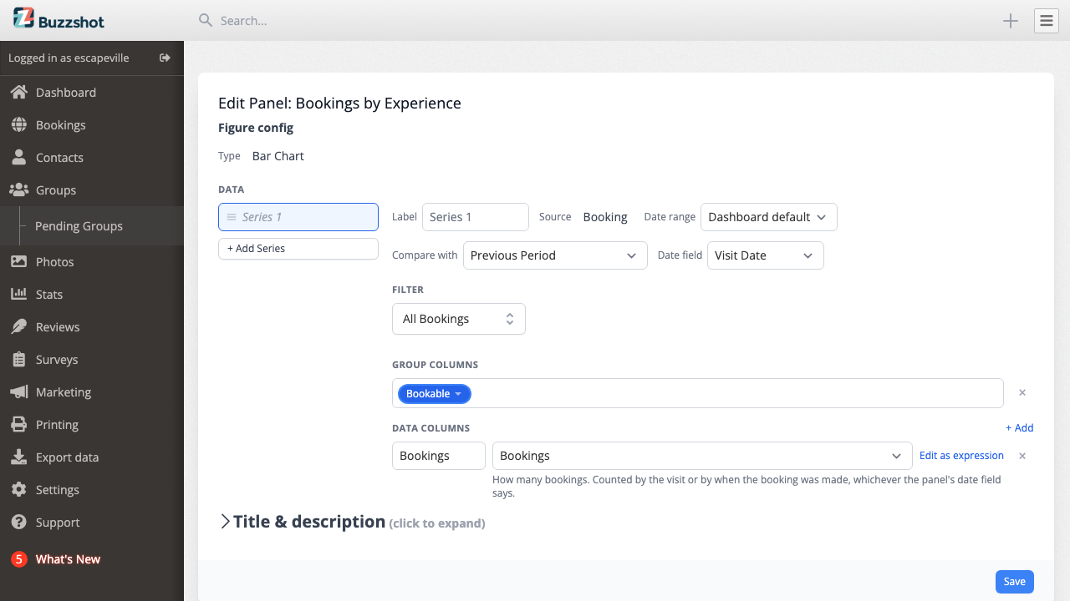The width and height of the screenshot is (1070, 601).
Task: Click the Dashboard home icon
Action: tap(18, 92)
